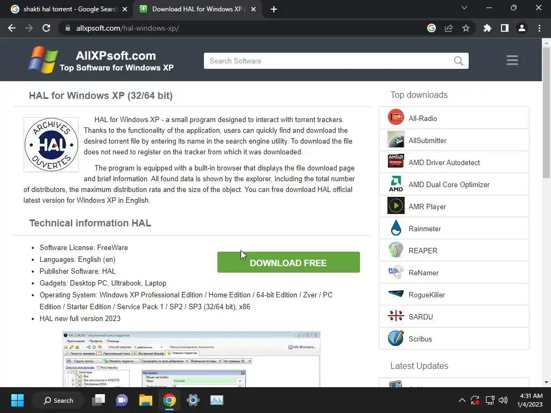This screenshot has width=551, height=413.
Task: Open the Chrome profile icon
Action: [x=522, y=28]
